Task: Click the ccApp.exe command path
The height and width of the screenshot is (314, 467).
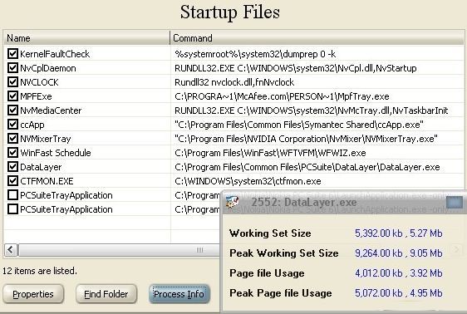Action: (299, 125)
